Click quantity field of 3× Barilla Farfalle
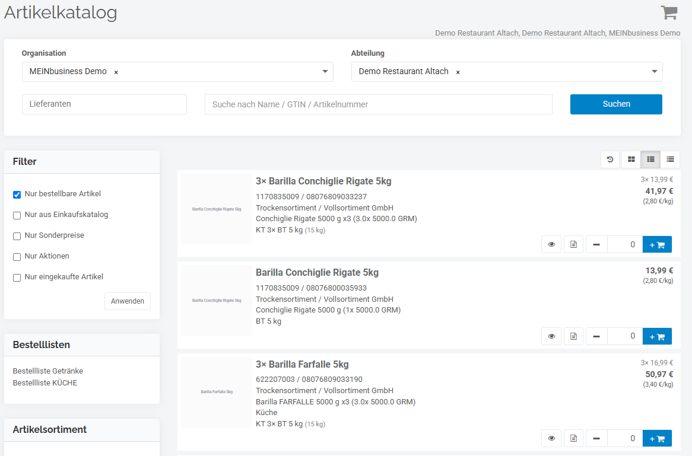The width and height of the screenshot is (692, 456). [x=625, y=438]
